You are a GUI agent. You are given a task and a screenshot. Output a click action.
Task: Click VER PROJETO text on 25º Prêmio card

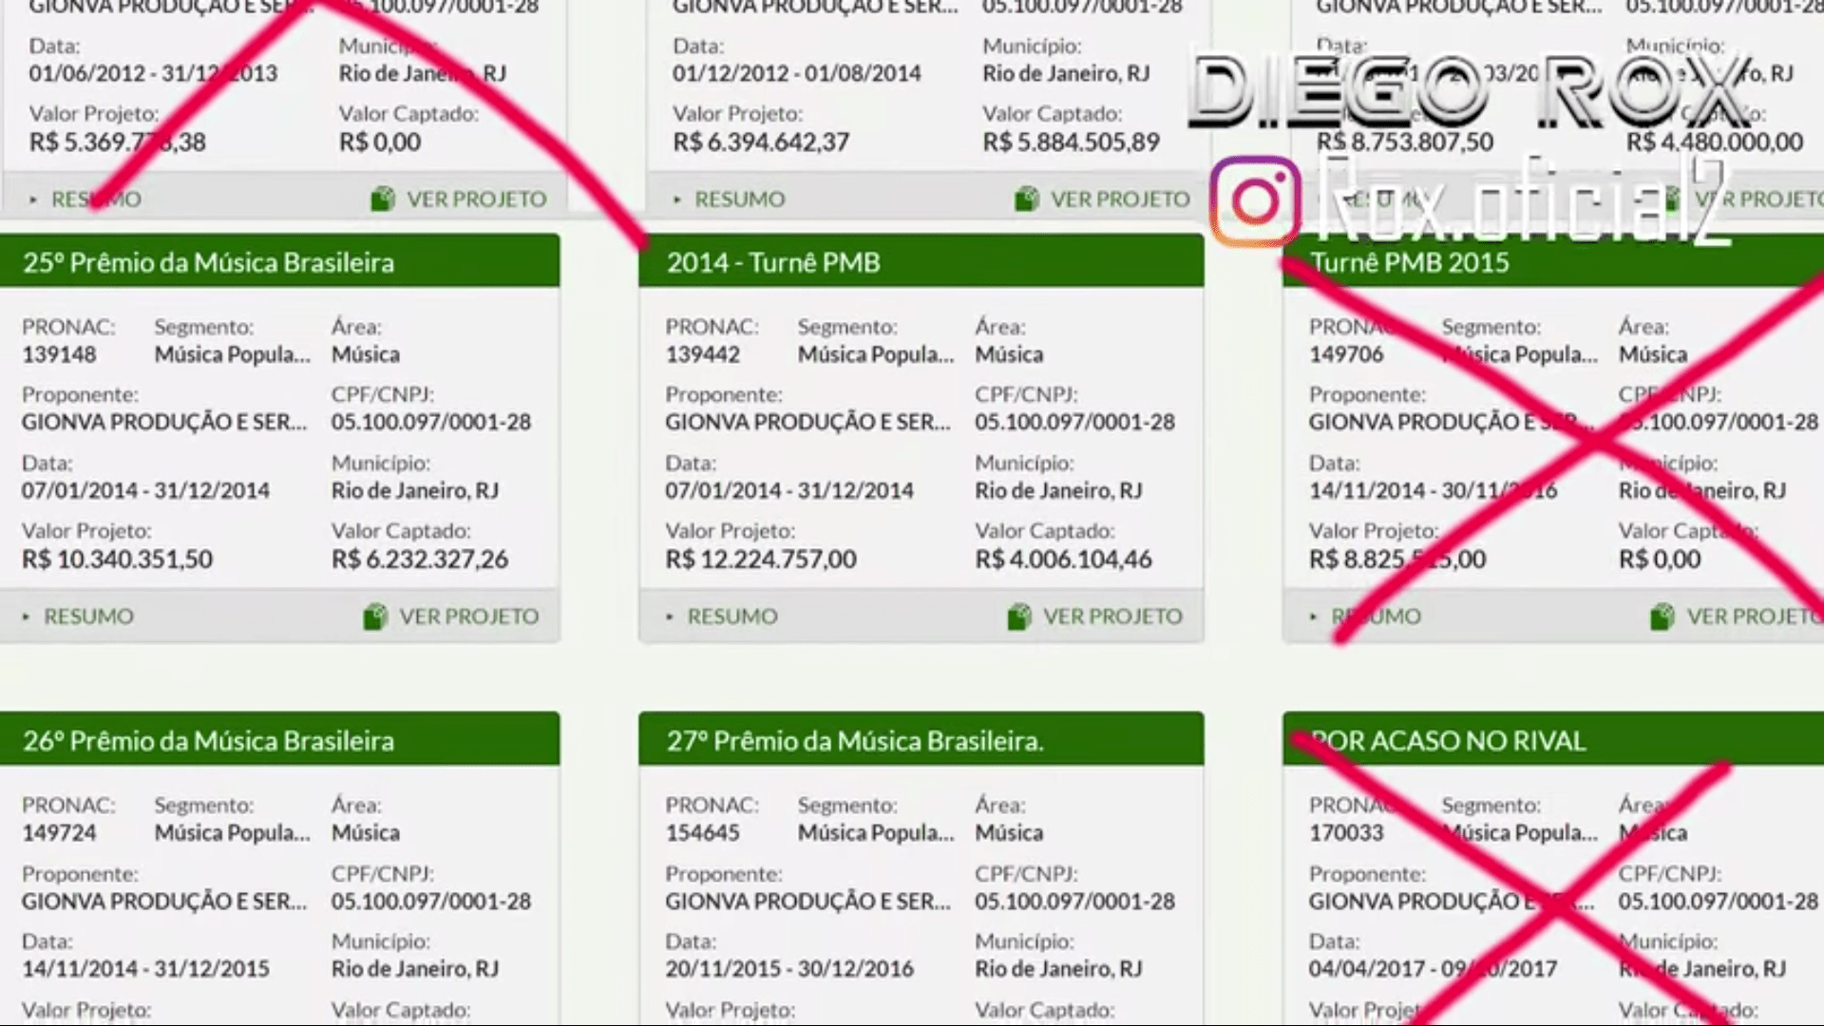click(469, 617)
